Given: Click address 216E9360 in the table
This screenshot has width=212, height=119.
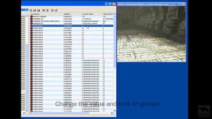Looking at the screenshot, I should tap(67, 67).
